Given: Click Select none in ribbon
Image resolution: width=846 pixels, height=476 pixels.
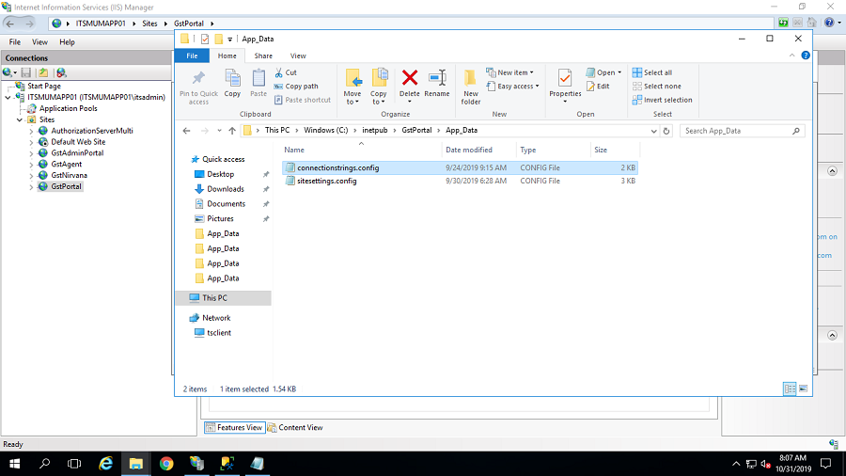Looking at the screenshot, I should (657, 87).
